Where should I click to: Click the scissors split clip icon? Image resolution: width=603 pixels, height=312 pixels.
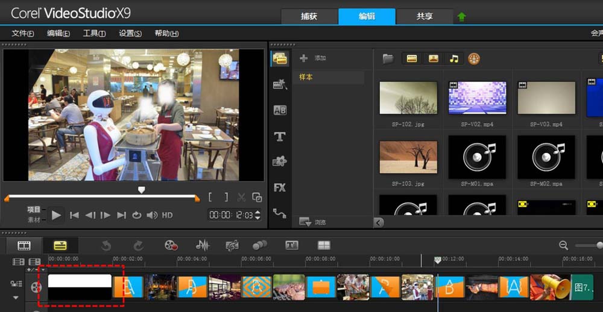pyautogui.click(x=241, y=198)
